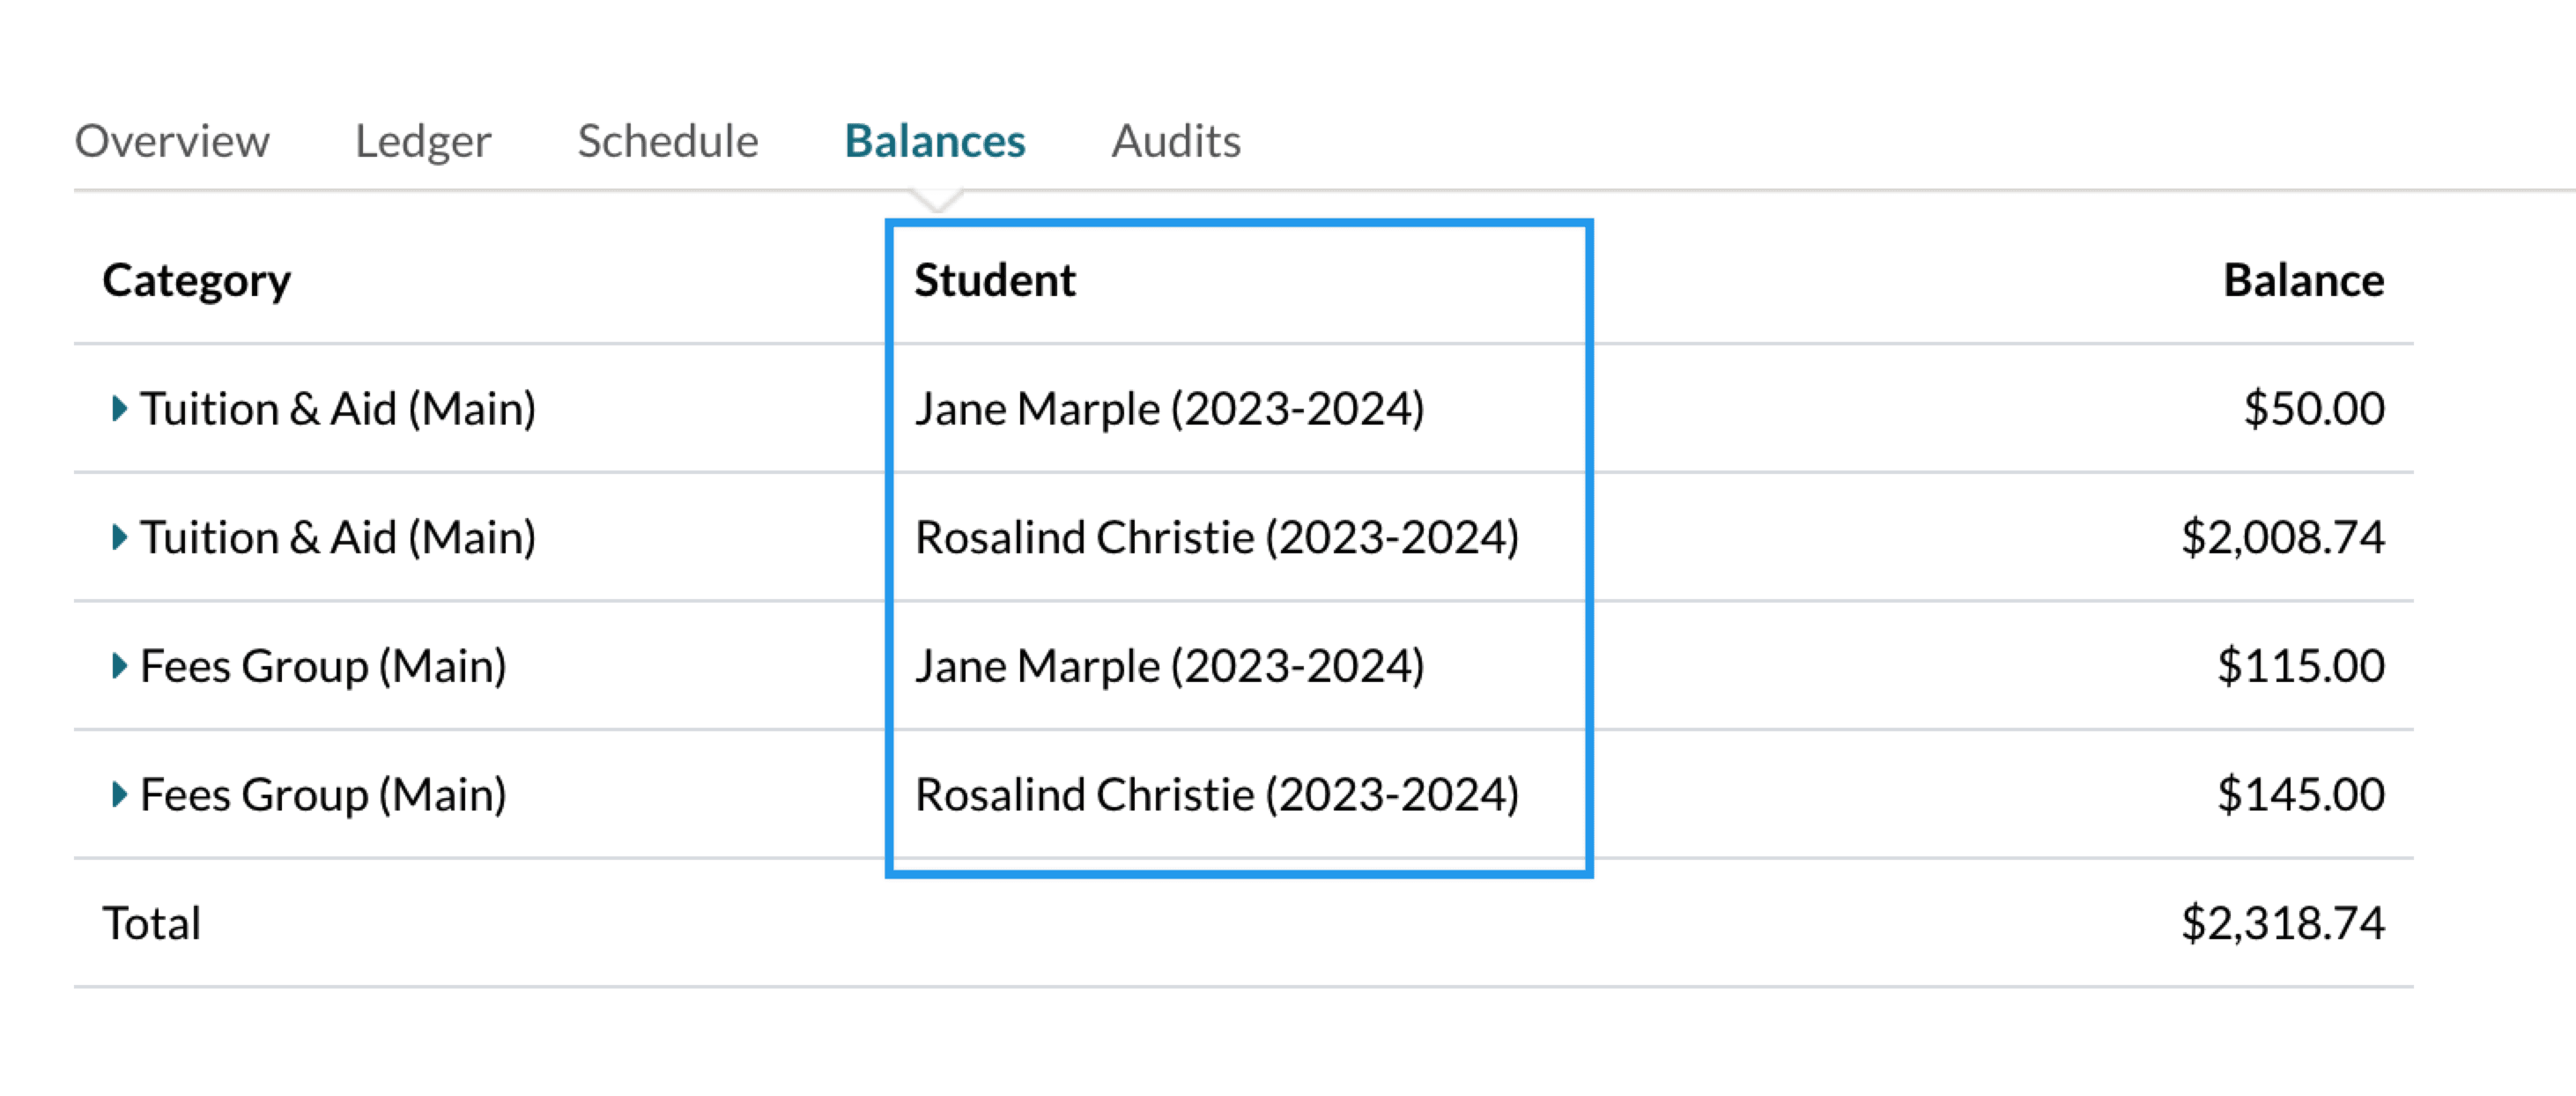Screen dimensions: 2576x1096
Task: Click the $145.00 balance amount
Action: [2300, 795]
